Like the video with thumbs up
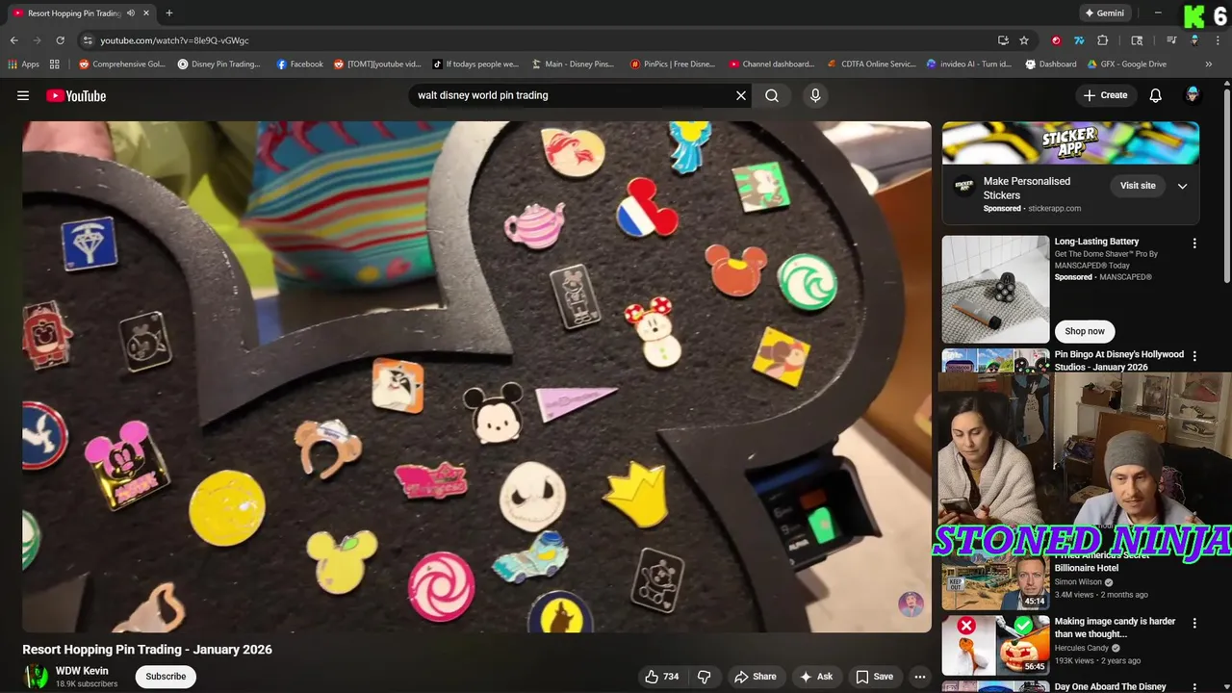Image resolution: width=1232 pixels, height=693 pixels. coord(661,677)
